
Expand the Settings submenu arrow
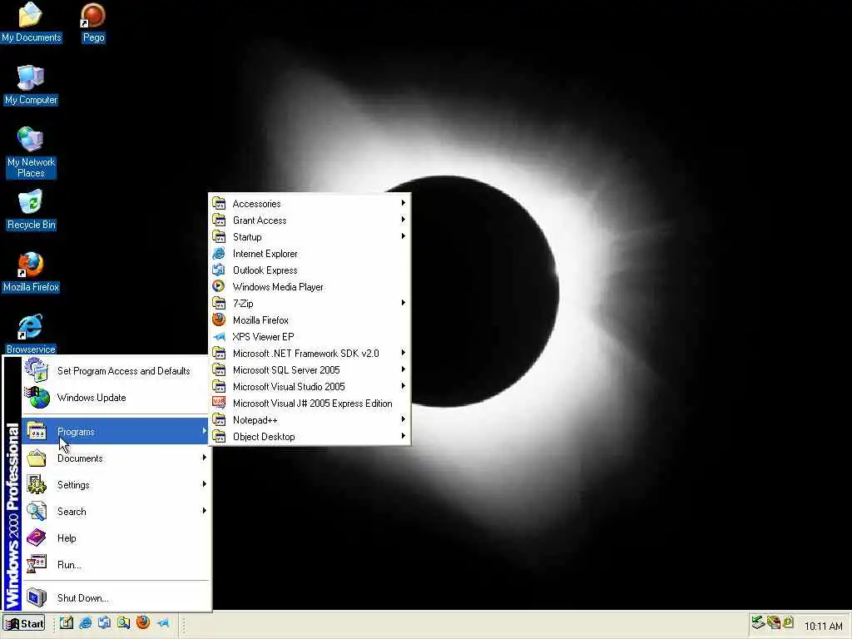205,484
